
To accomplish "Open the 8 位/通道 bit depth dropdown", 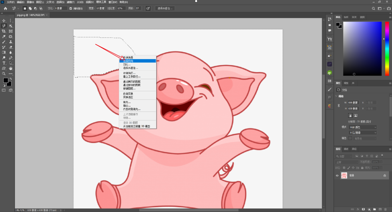I will (362, 133).
